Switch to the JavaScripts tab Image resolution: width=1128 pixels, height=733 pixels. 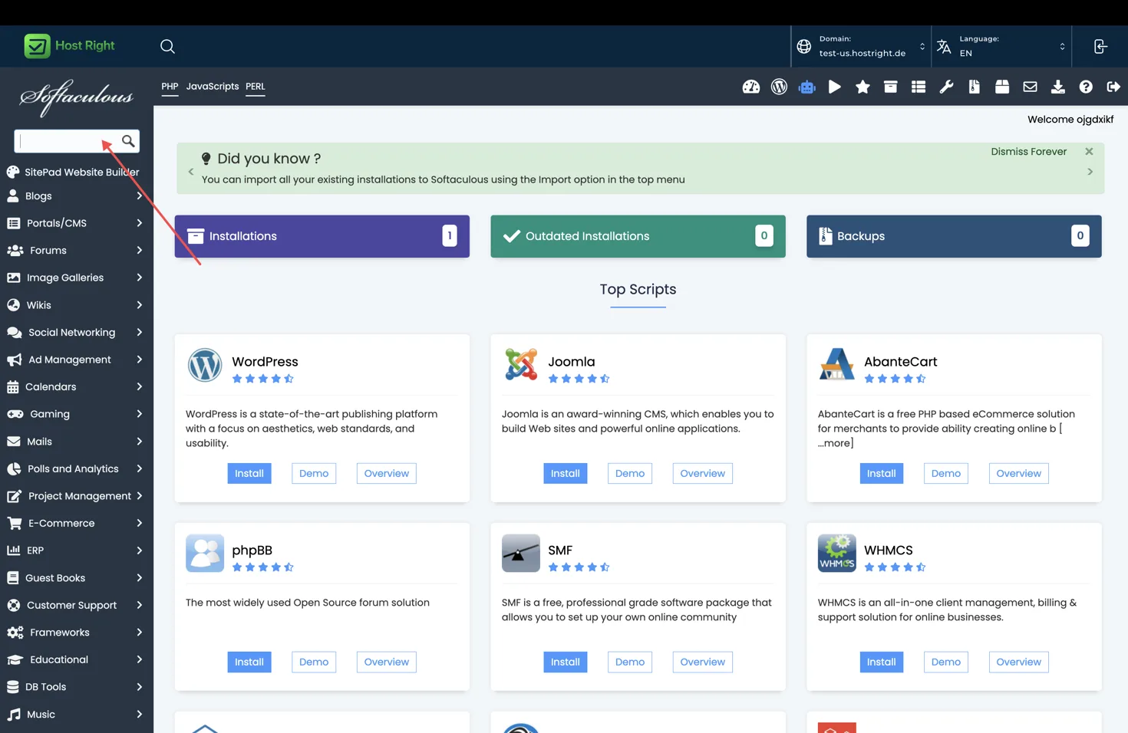[213, 87]
